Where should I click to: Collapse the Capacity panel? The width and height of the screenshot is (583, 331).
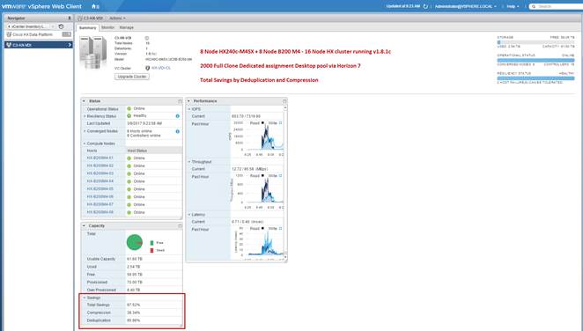tap(84, 226)
